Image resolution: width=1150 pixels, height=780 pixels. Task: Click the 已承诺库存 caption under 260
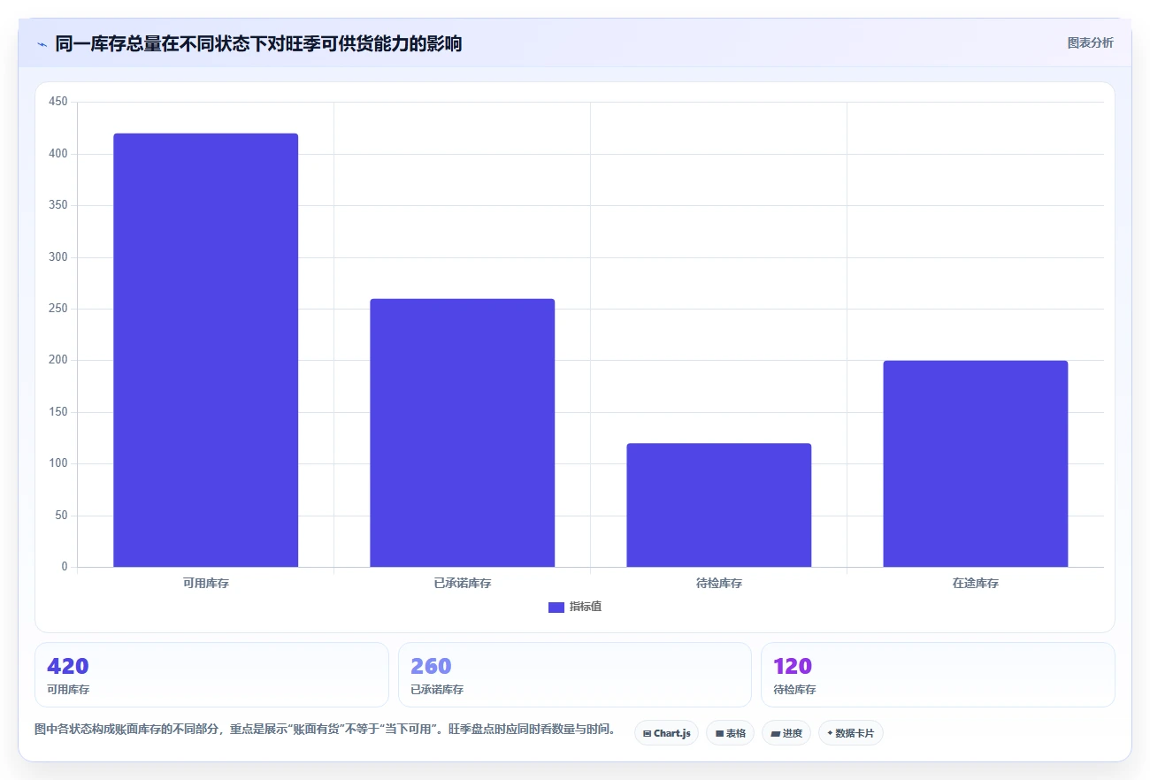pyautogui.click(x=437, y=690)
